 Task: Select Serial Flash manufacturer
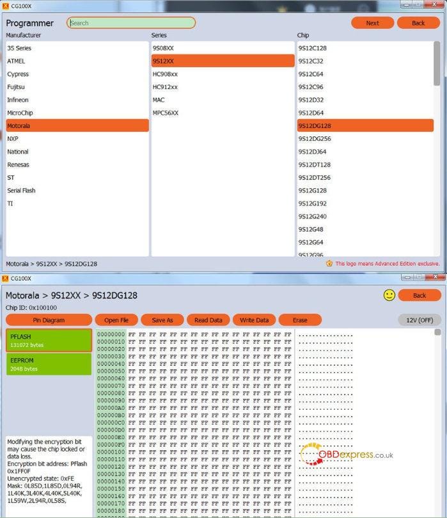coord(77,190)
